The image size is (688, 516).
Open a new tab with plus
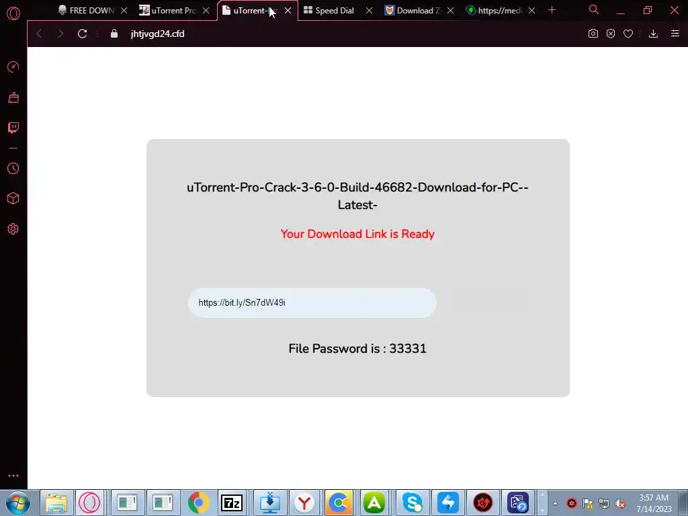pyautogui.click(x=552, y=10)
